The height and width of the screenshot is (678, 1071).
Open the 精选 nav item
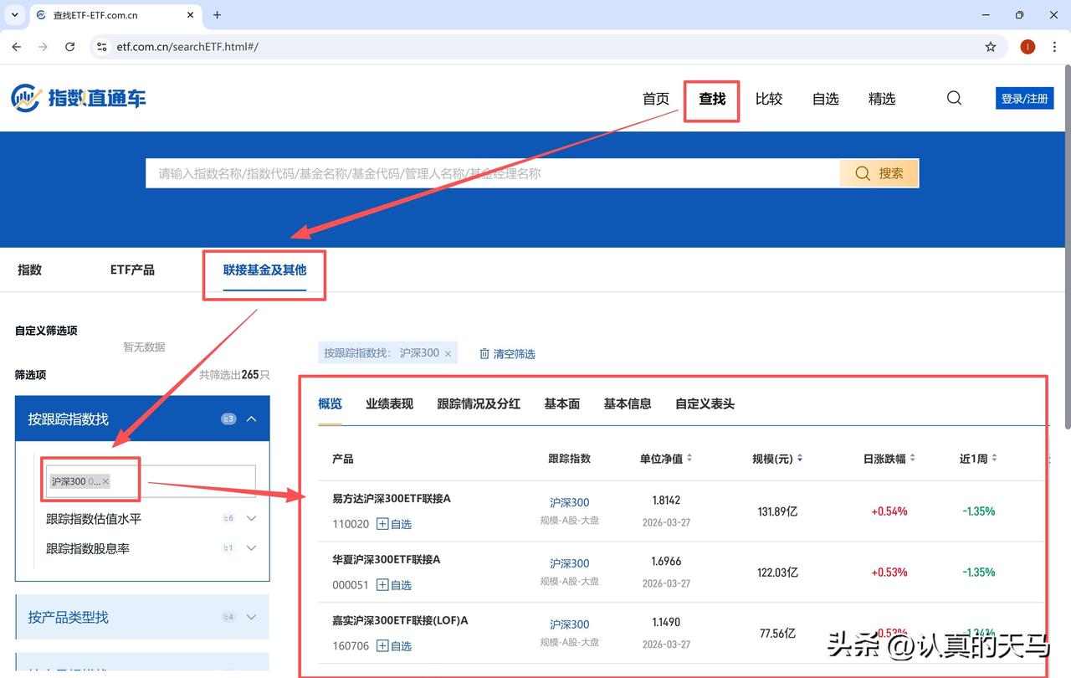[882, 99]
